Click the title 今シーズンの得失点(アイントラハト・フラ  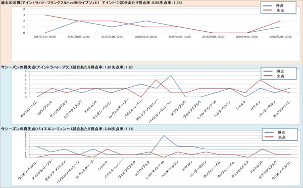35,67
